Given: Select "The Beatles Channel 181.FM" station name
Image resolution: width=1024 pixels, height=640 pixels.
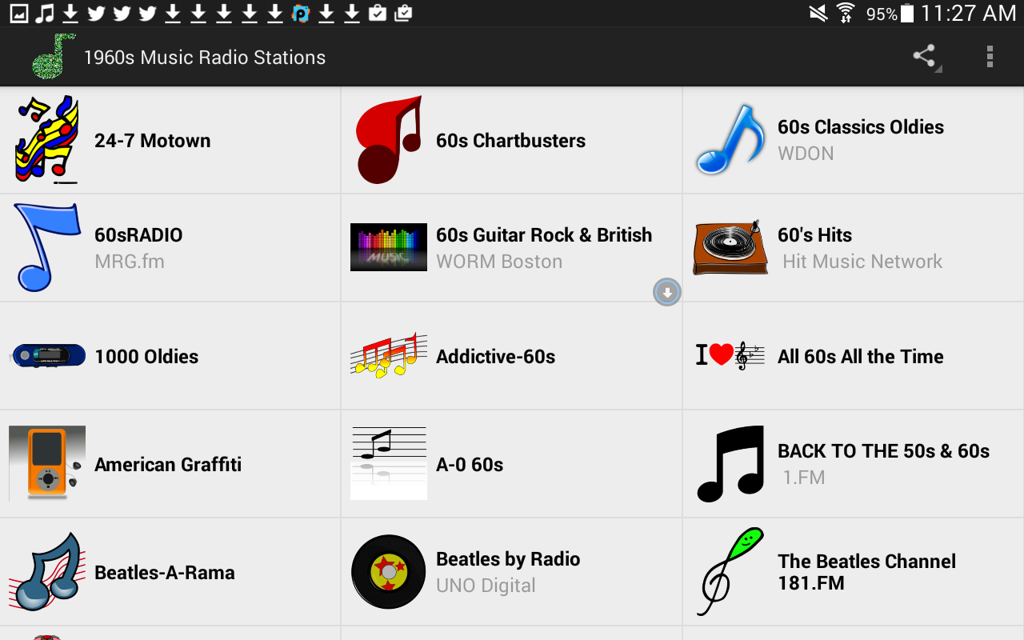Looking at the screenshot, I should [x=866, y=573].
